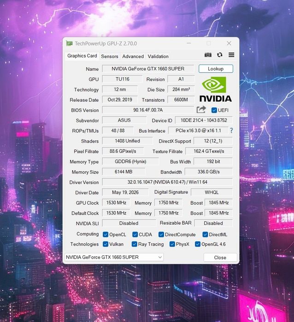Click the refresh icon in GPU-Z
294x322 pixels.
coord(220,55)
